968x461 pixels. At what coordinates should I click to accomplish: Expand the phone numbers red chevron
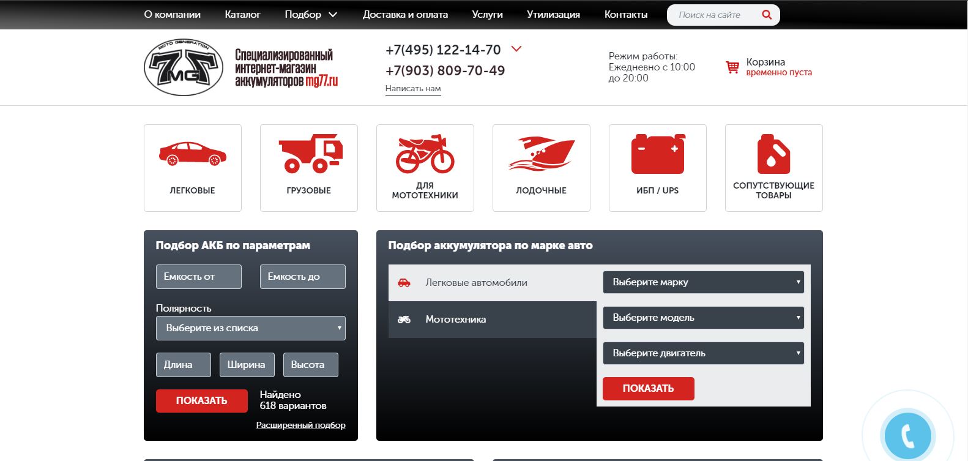pyautogui.click(x=516, y=49)
